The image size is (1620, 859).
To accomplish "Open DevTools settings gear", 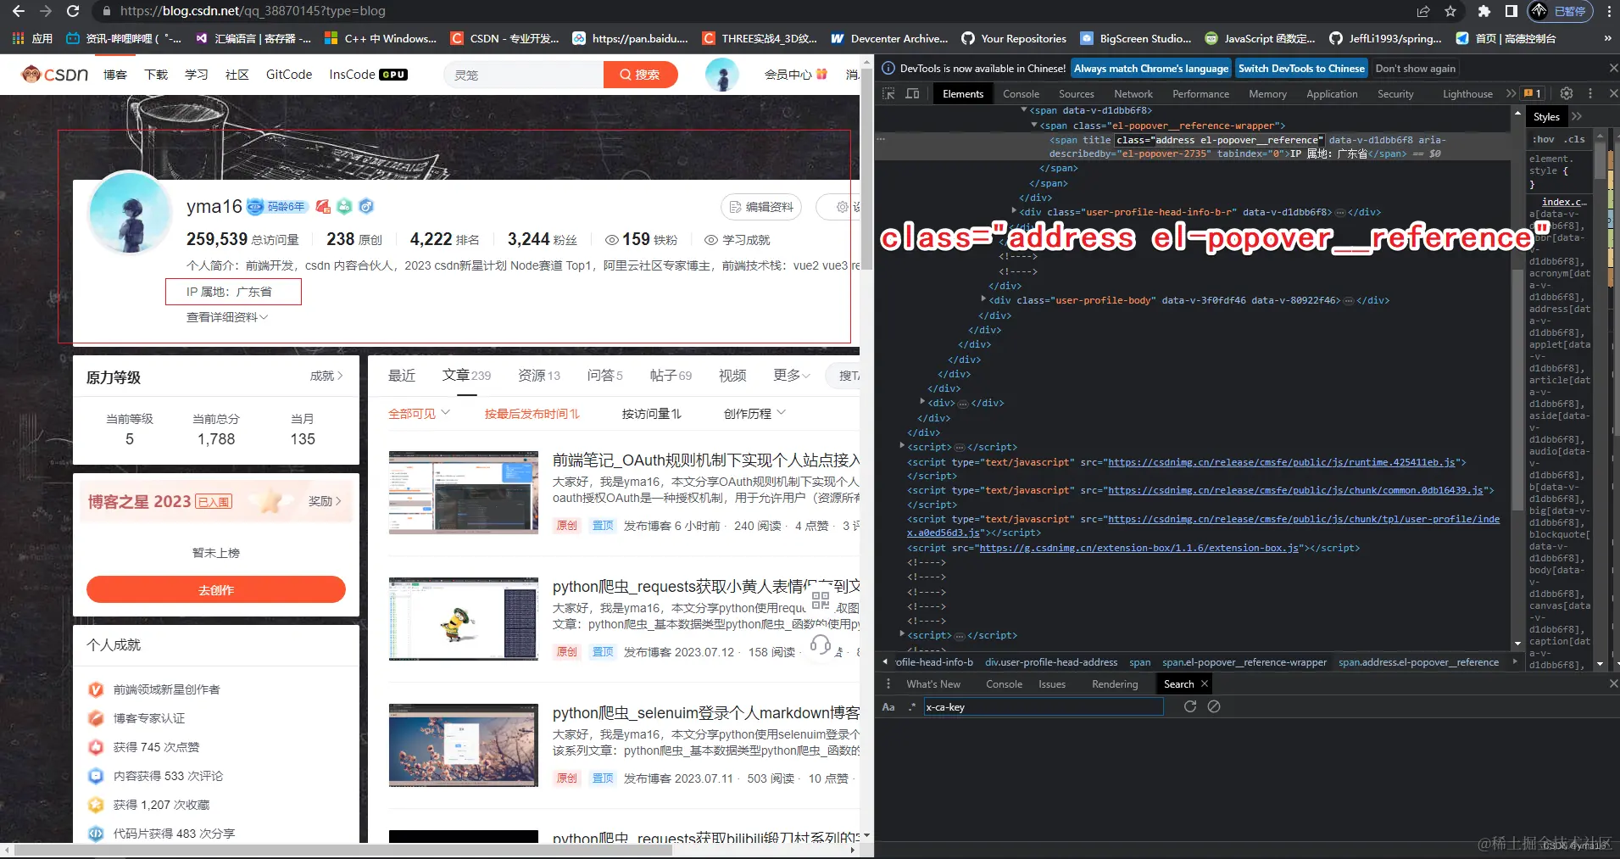I will 1567,93.
